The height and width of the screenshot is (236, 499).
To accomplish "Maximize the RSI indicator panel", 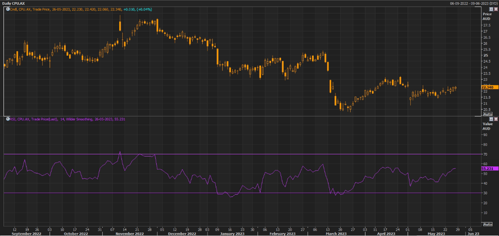I will (491, 119).
